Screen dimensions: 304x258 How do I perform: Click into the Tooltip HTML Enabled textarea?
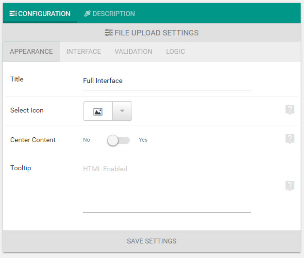click(167, 188)
